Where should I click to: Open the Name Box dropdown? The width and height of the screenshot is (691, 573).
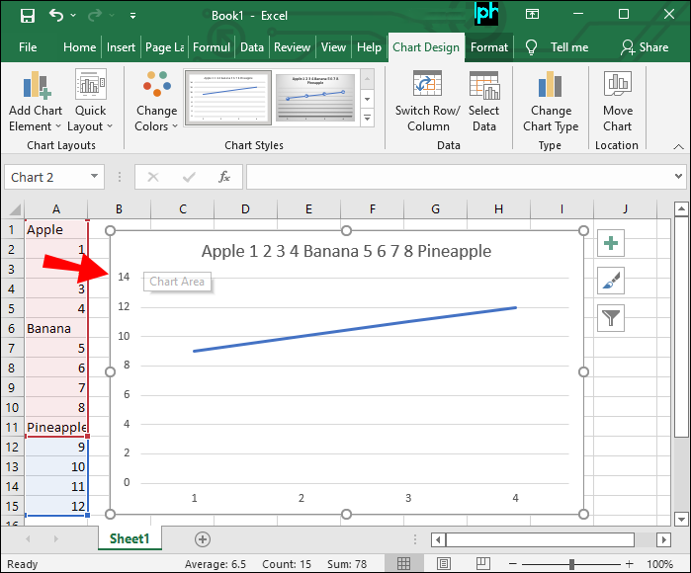94,177
